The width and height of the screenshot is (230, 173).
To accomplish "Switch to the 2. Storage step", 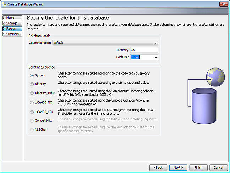I will click(12, 23).
